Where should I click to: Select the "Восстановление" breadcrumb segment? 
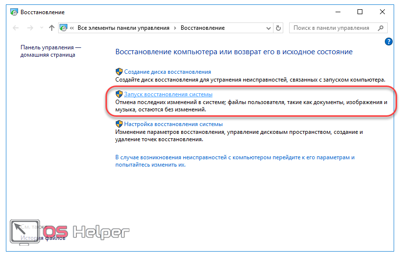pos(203,28)
